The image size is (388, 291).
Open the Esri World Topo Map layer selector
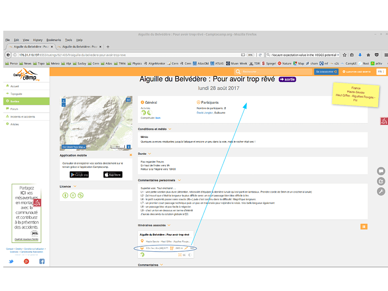tap(73, 147)
